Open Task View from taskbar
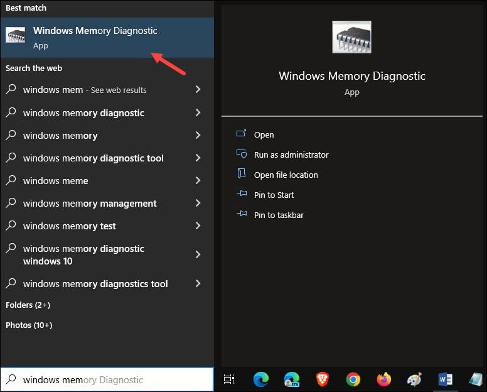 click(229, 379)
